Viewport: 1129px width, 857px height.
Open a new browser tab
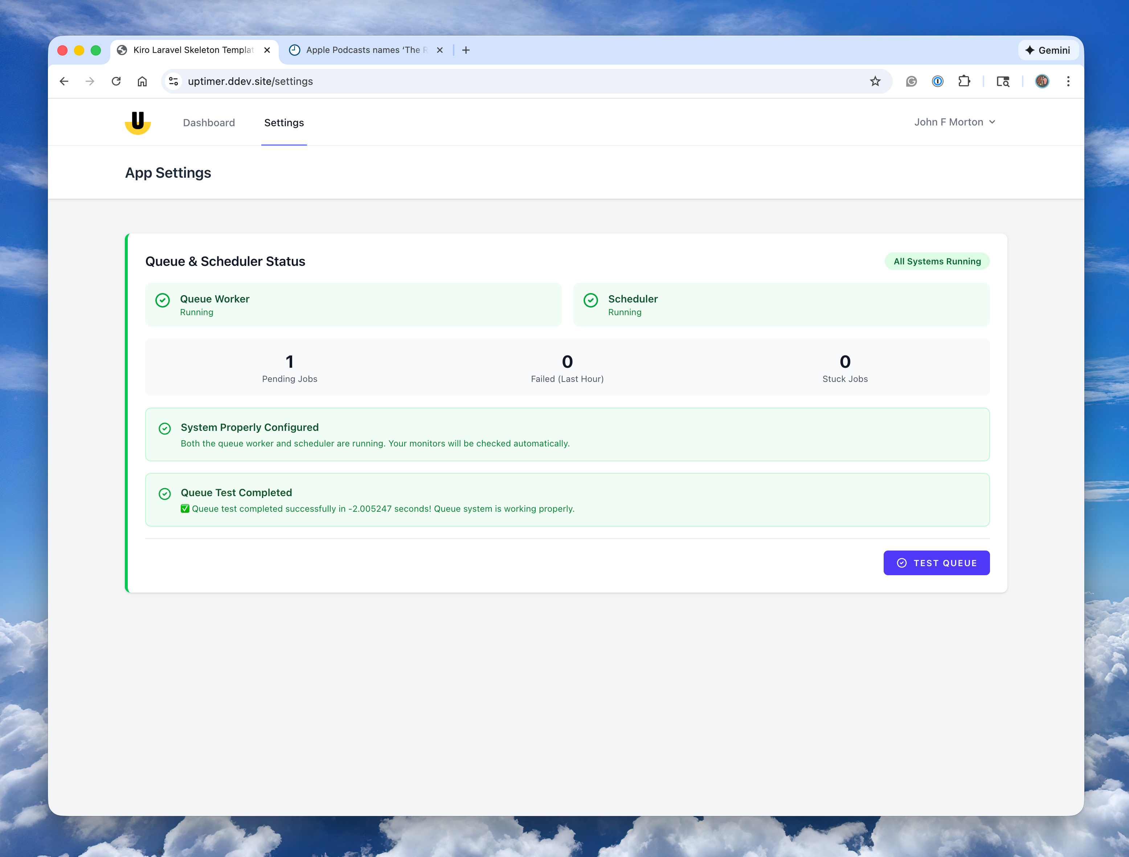point(466,50)
